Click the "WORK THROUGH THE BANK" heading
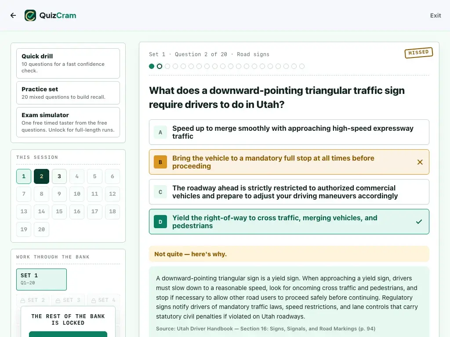The width and height of the screenshot is (450, 337). 53,257
